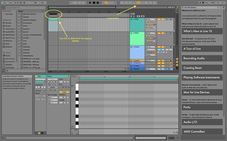Screen dimensions: 227x141
Task: Click the Link button
Action: tap(5, 3)
